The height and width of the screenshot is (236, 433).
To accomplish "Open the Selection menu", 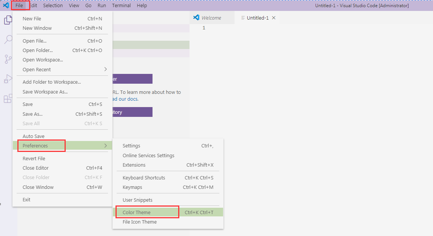I will coord(53,6).
